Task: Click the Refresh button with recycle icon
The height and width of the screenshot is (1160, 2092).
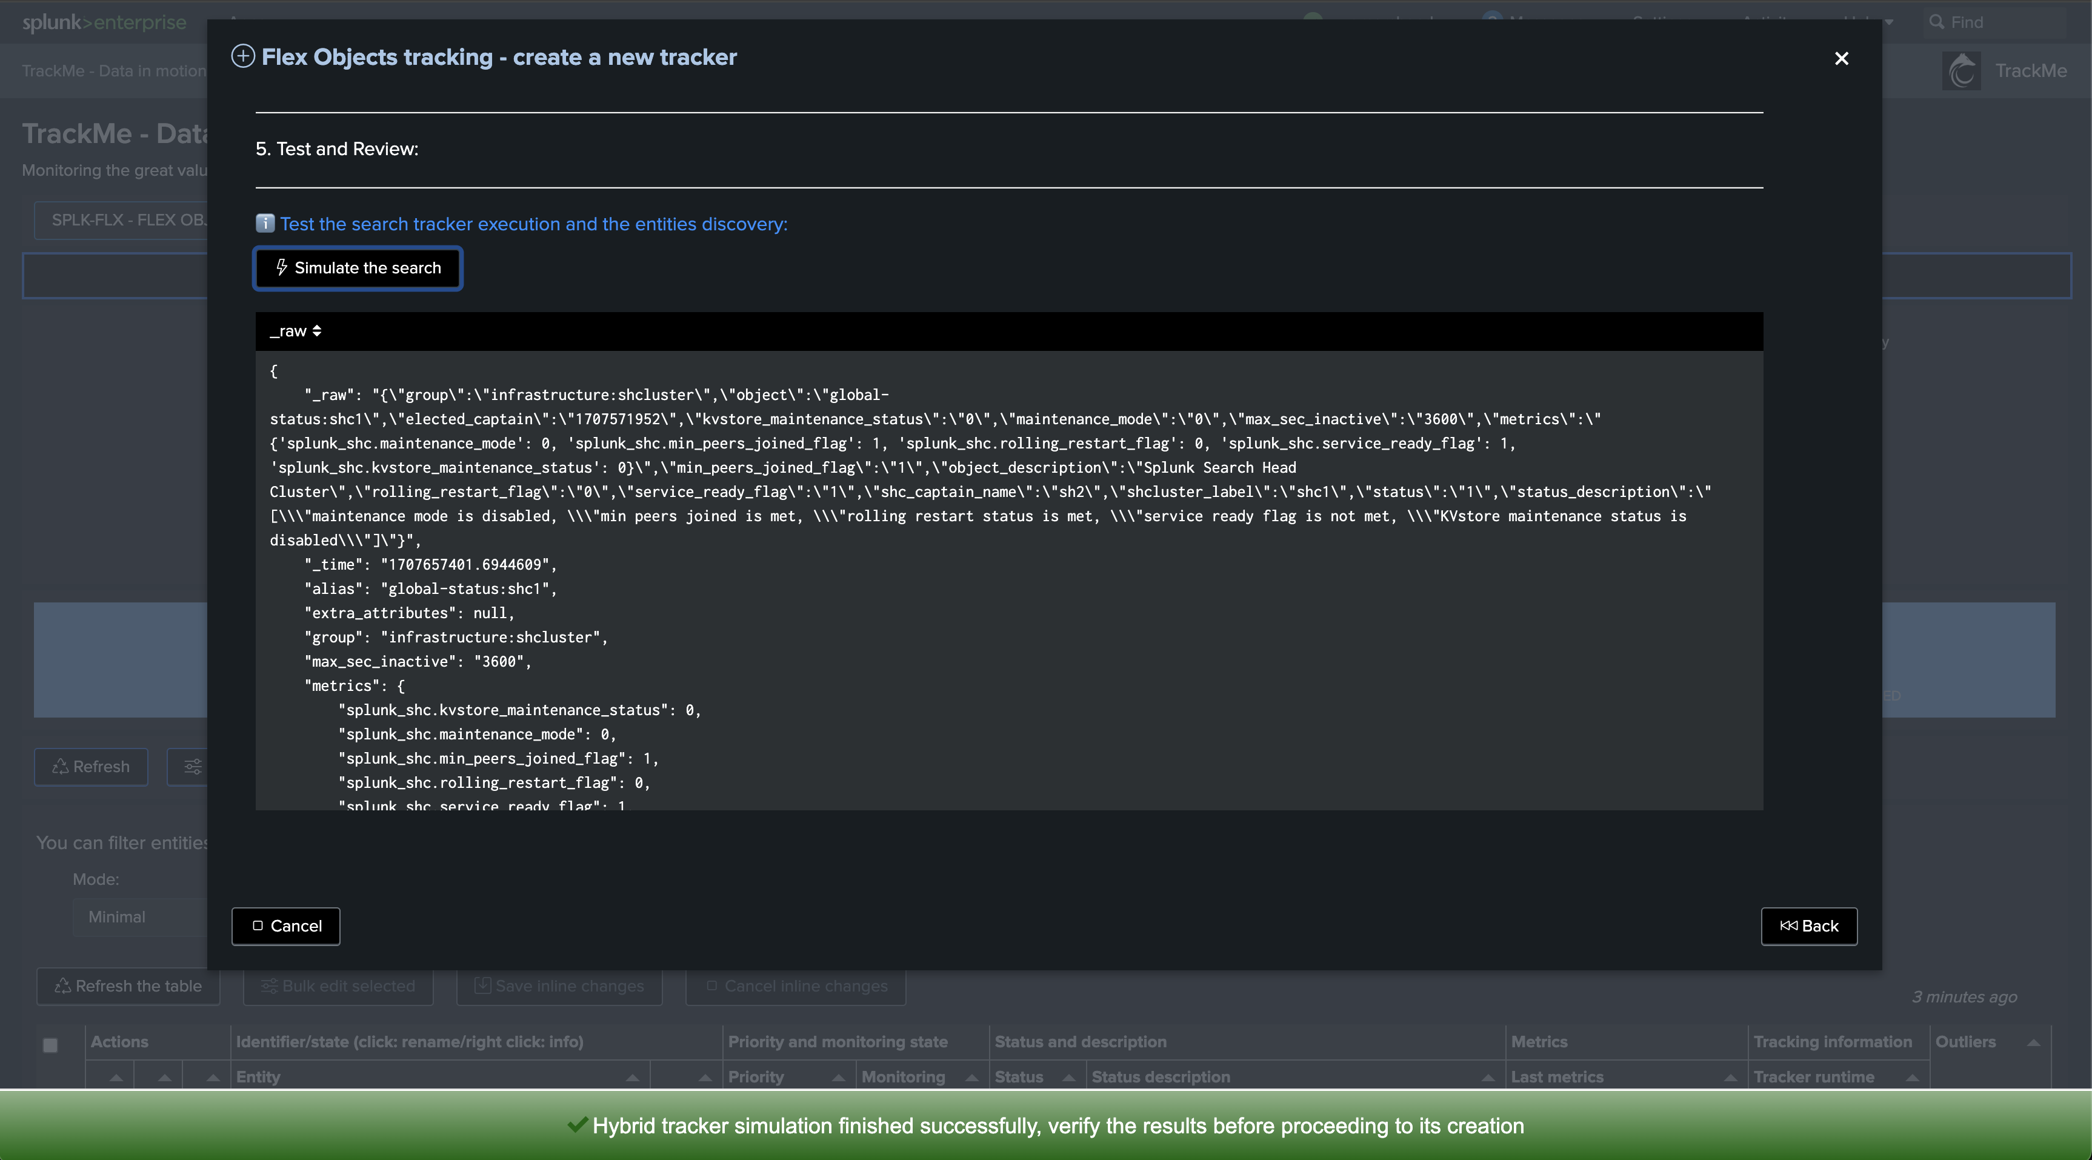Action: 91,767
